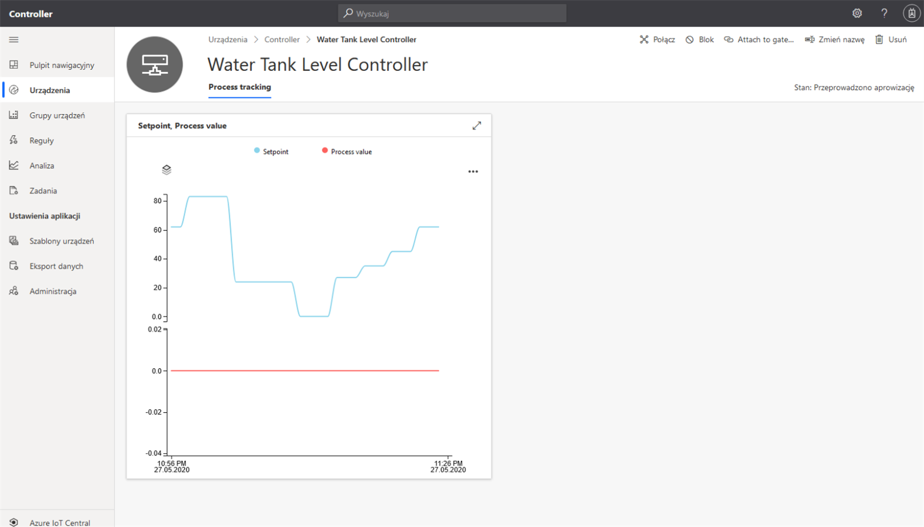Expand the chart to full screen
Image resolution: width=924 pixels, height=527 pixels.
coord(477,125)
